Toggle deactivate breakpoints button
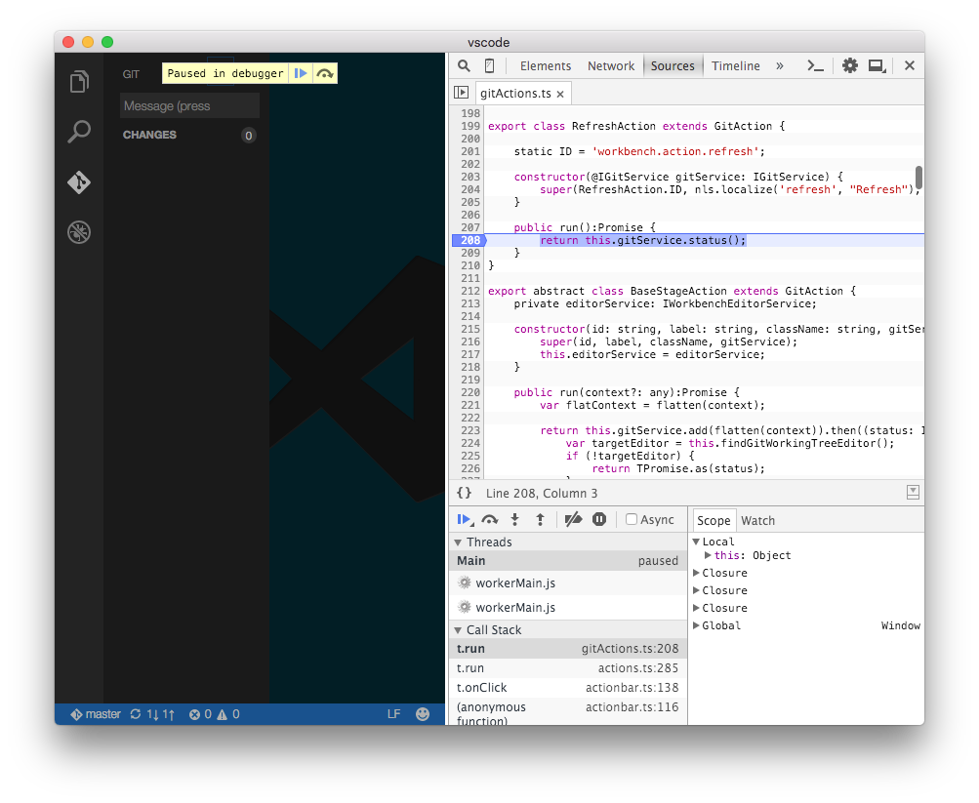 coord(573,519)
